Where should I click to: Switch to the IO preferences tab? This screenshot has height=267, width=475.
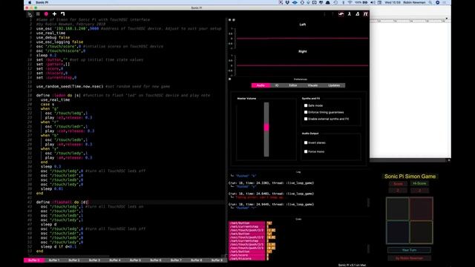coord(277,85)
